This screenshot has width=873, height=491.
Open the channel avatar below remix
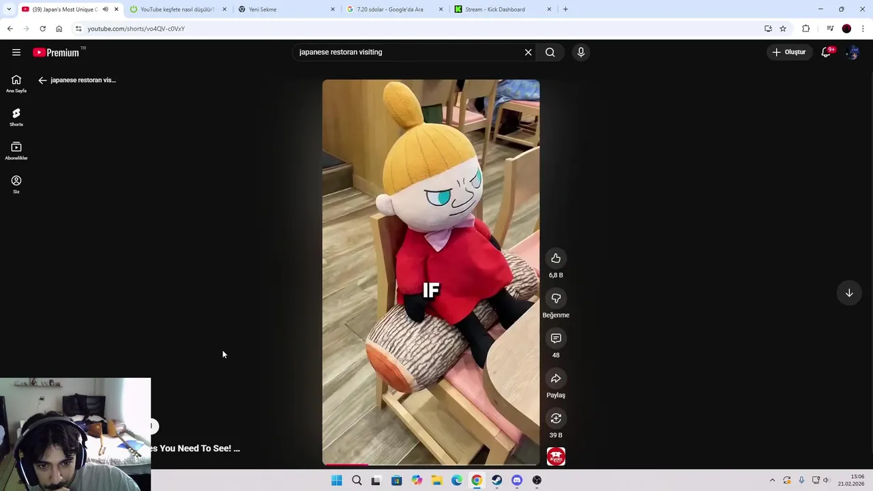click(x=556, y=456)
